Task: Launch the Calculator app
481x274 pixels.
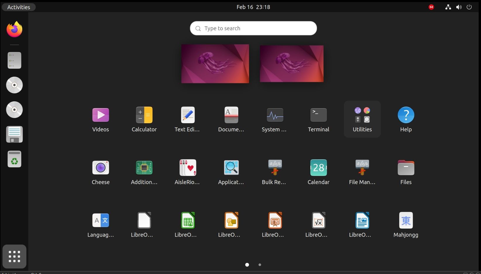Action: click(144, 115)
